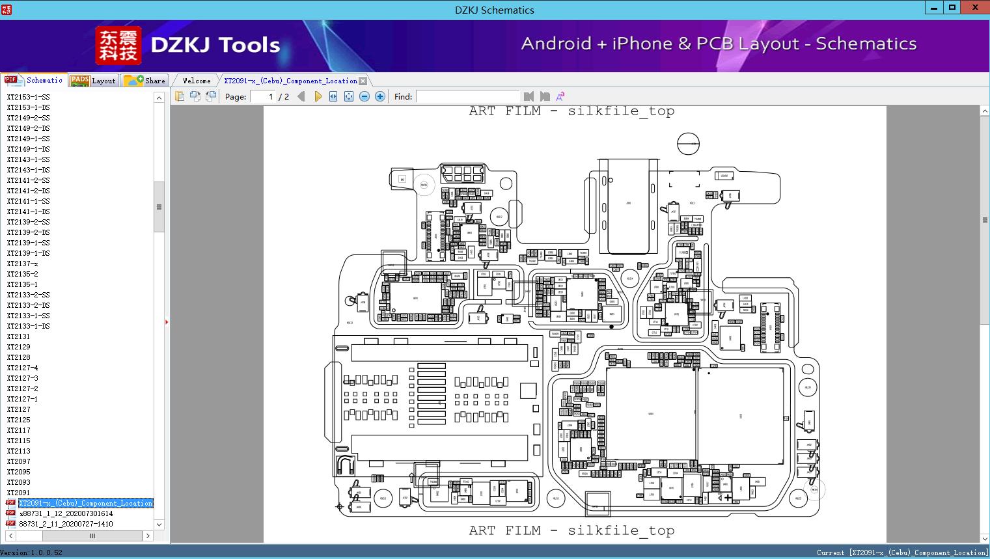
Task: Close the XT2091-x Component Location tab
Action: 363,81
